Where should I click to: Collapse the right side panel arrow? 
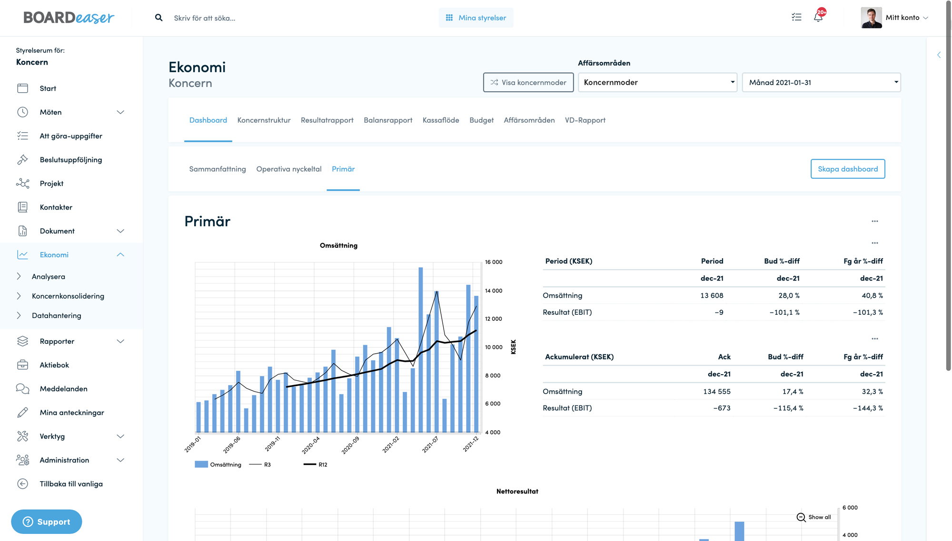point(939,55)
